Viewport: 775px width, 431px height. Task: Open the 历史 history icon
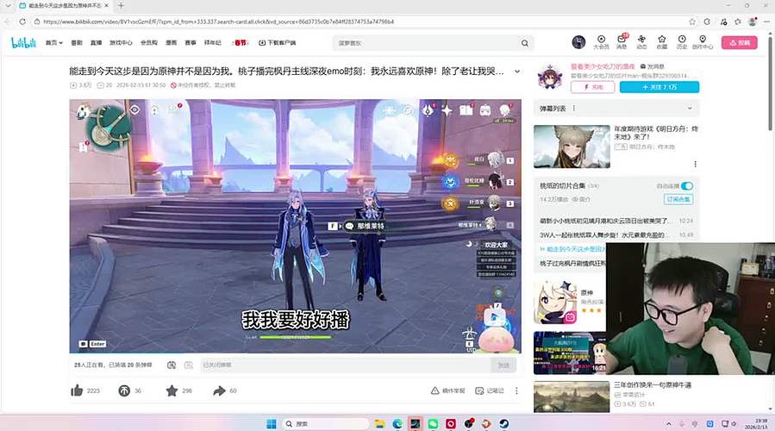coord(682,42)
